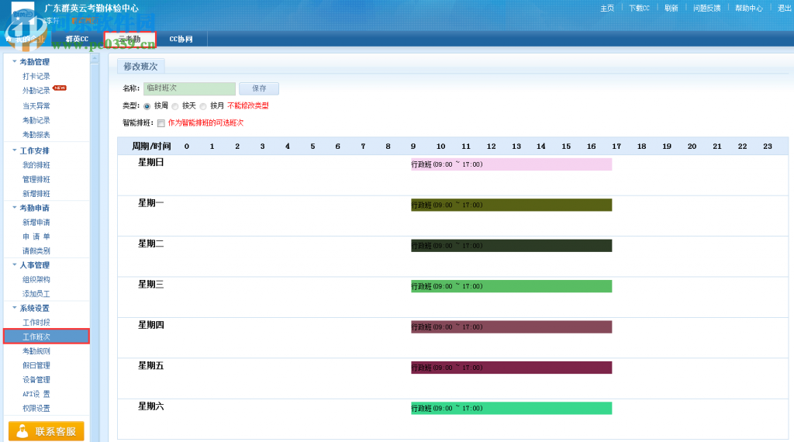Screen dimensions: 794x442
Task: Click the 修改班次 panel title tab
Action: click(x=141, y=67)
